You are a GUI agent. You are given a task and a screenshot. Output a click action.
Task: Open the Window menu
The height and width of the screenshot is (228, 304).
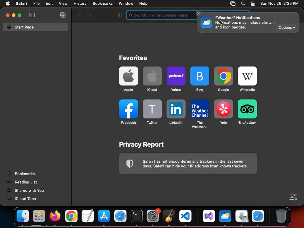pyautogui.click(x=126, y=4)
